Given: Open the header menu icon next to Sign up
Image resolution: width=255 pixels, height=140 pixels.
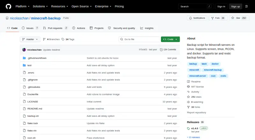Looking at the screenshot, I should pyautogui.click(x=246, y=6).
